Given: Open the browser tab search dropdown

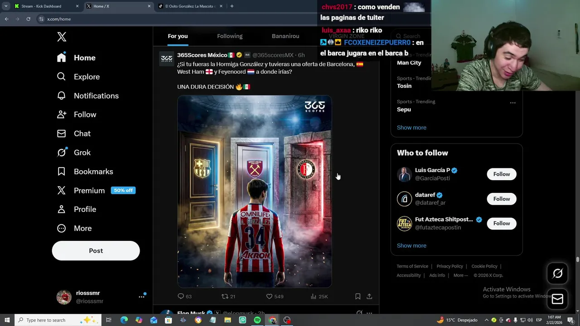Looking at the screenshot, I should pyautogui.click(x=6, y=6).
